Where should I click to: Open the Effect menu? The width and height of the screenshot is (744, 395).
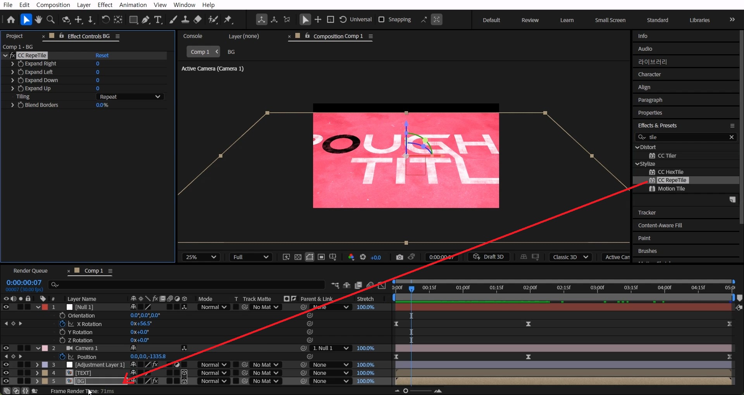(105, 5)
